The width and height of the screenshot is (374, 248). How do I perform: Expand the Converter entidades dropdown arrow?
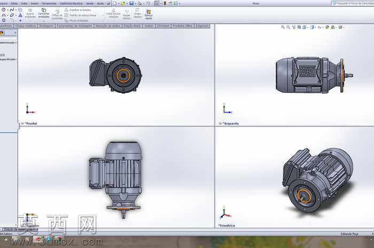coord(44,21)
